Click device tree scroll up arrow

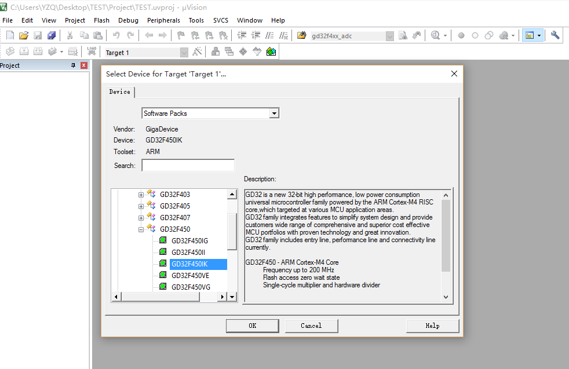tap(232, 194)
